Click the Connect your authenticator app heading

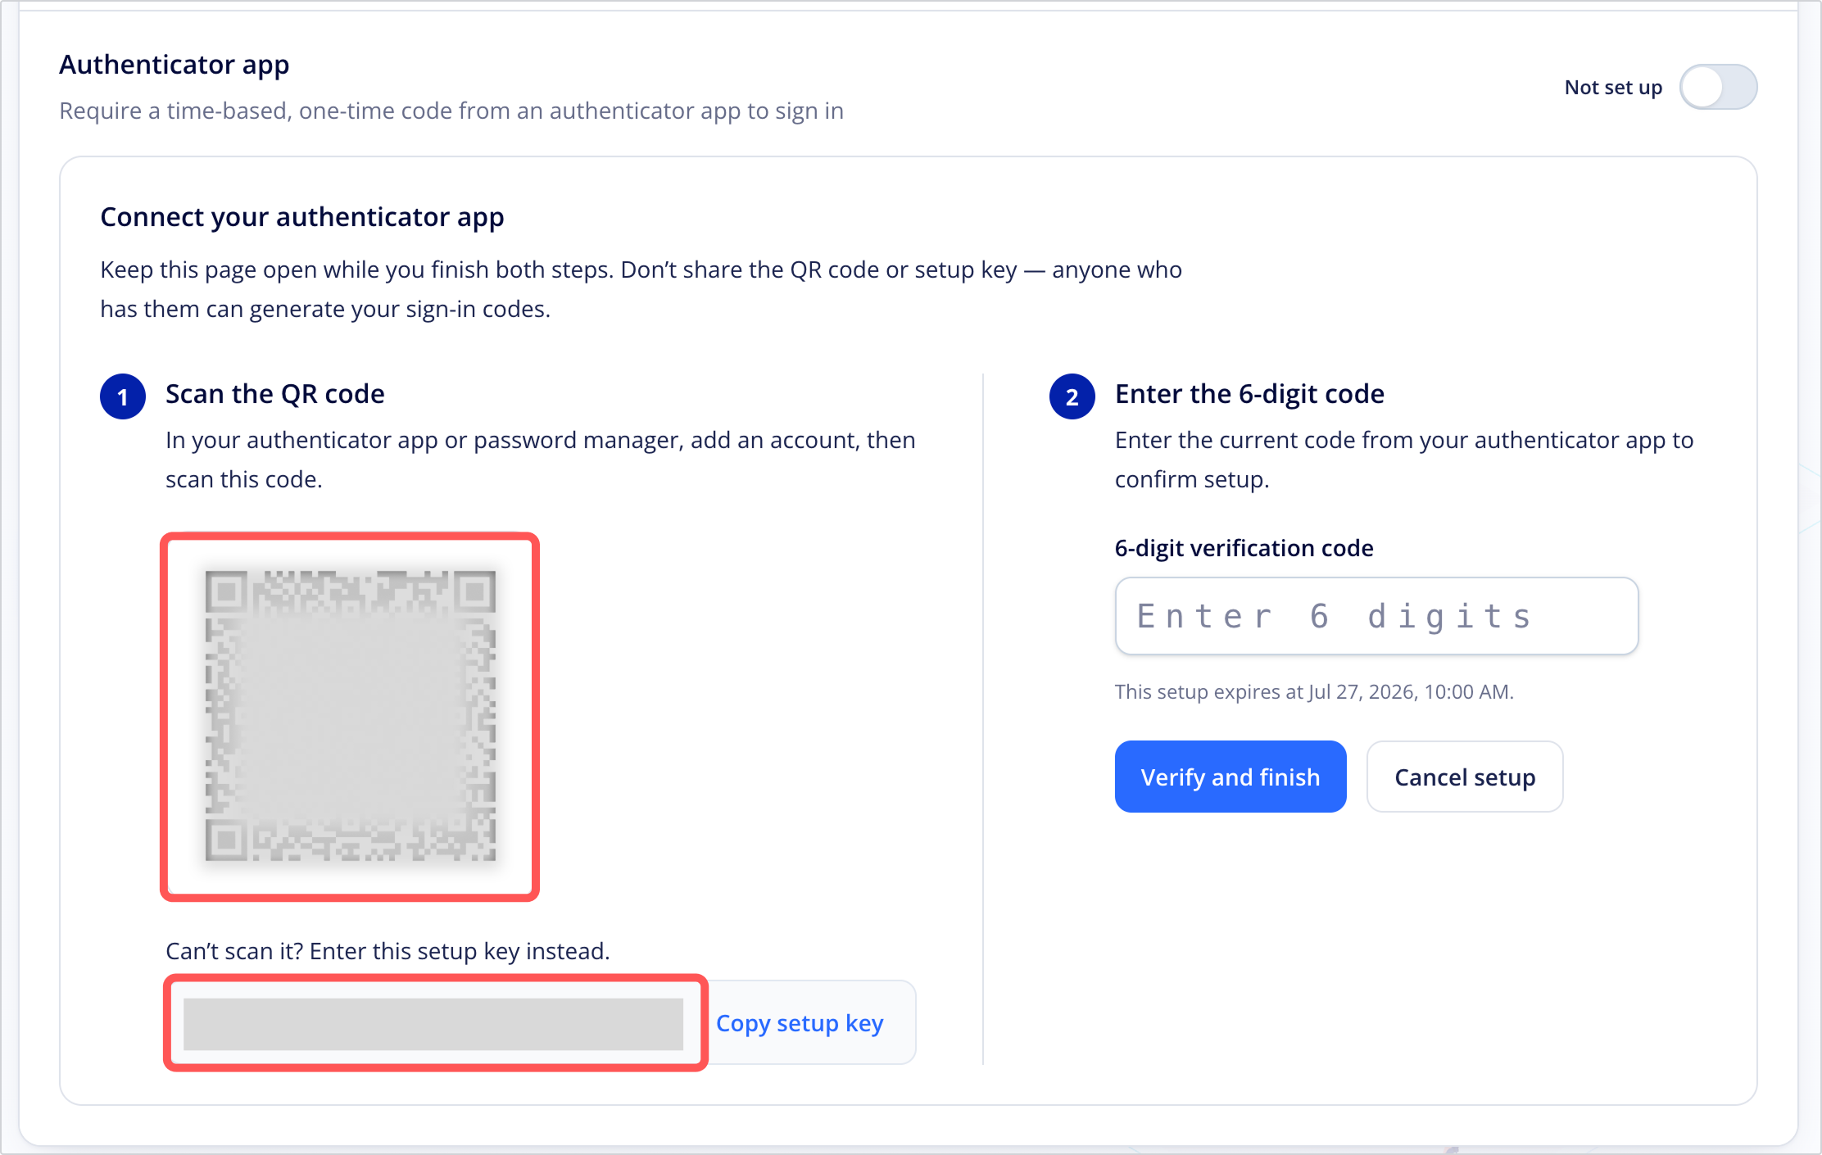[x=302, y=217]
